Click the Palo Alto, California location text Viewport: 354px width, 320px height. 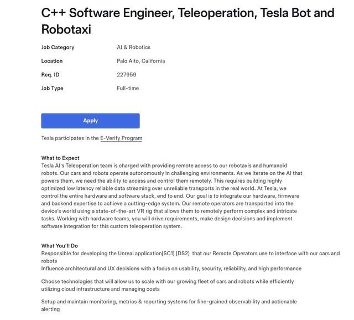pyautogui.click(x=141, y=61)
